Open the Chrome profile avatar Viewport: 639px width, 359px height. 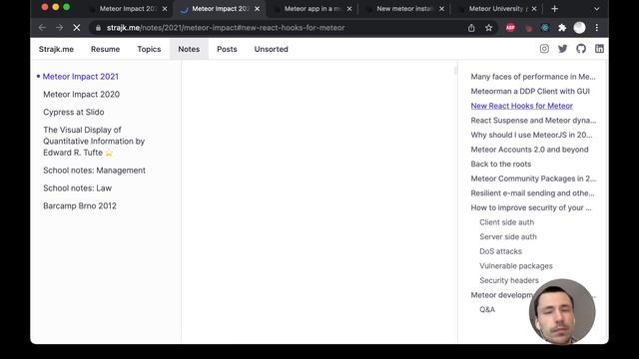pyautogui.click(x=579, y=28)
